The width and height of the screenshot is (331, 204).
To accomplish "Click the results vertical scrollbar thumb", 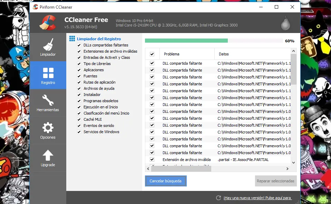I will 293,69.
